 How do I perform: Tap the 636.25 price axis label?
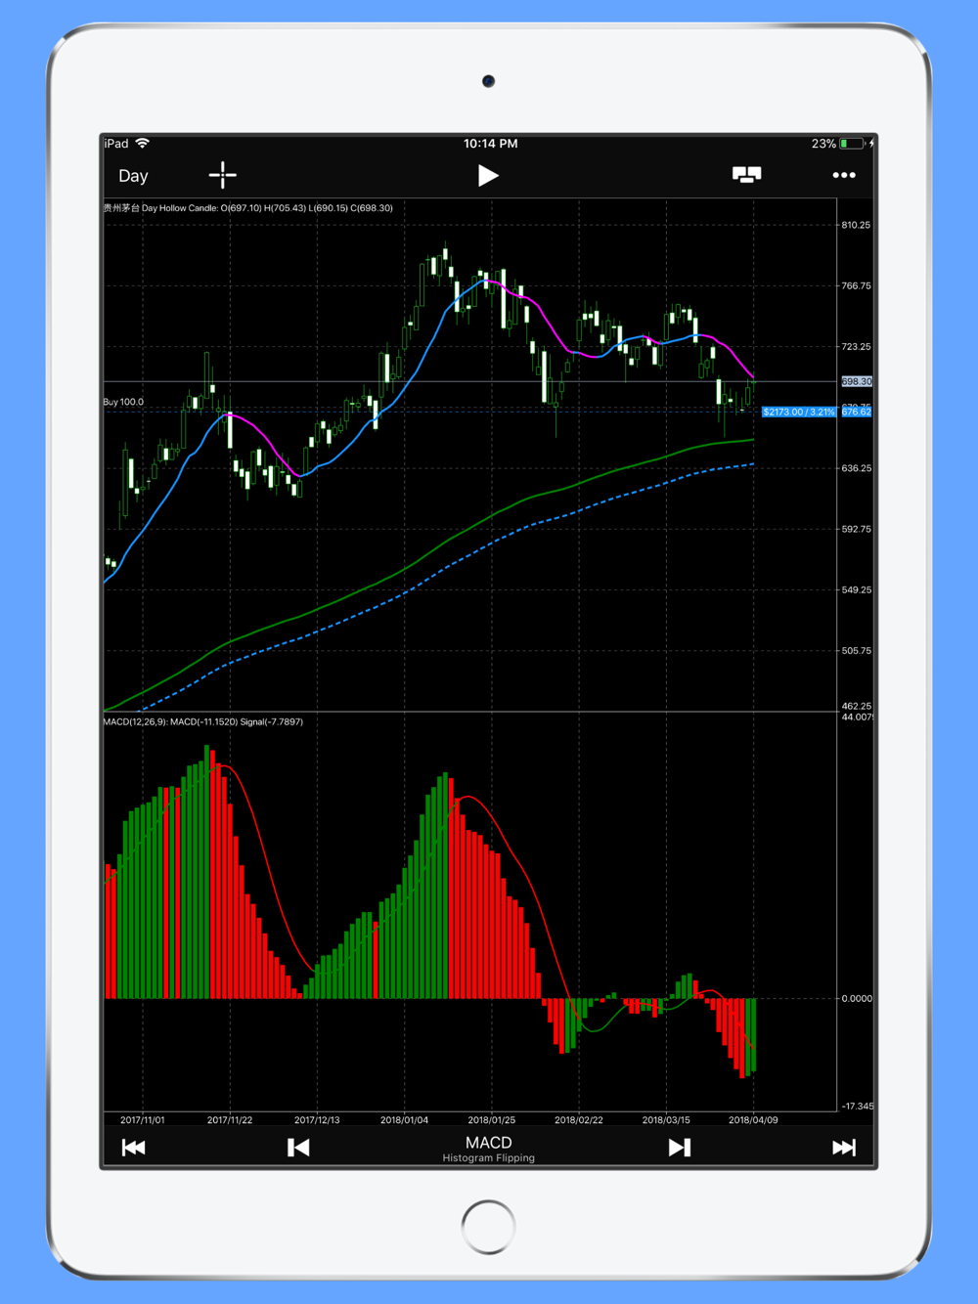[856, 469]
